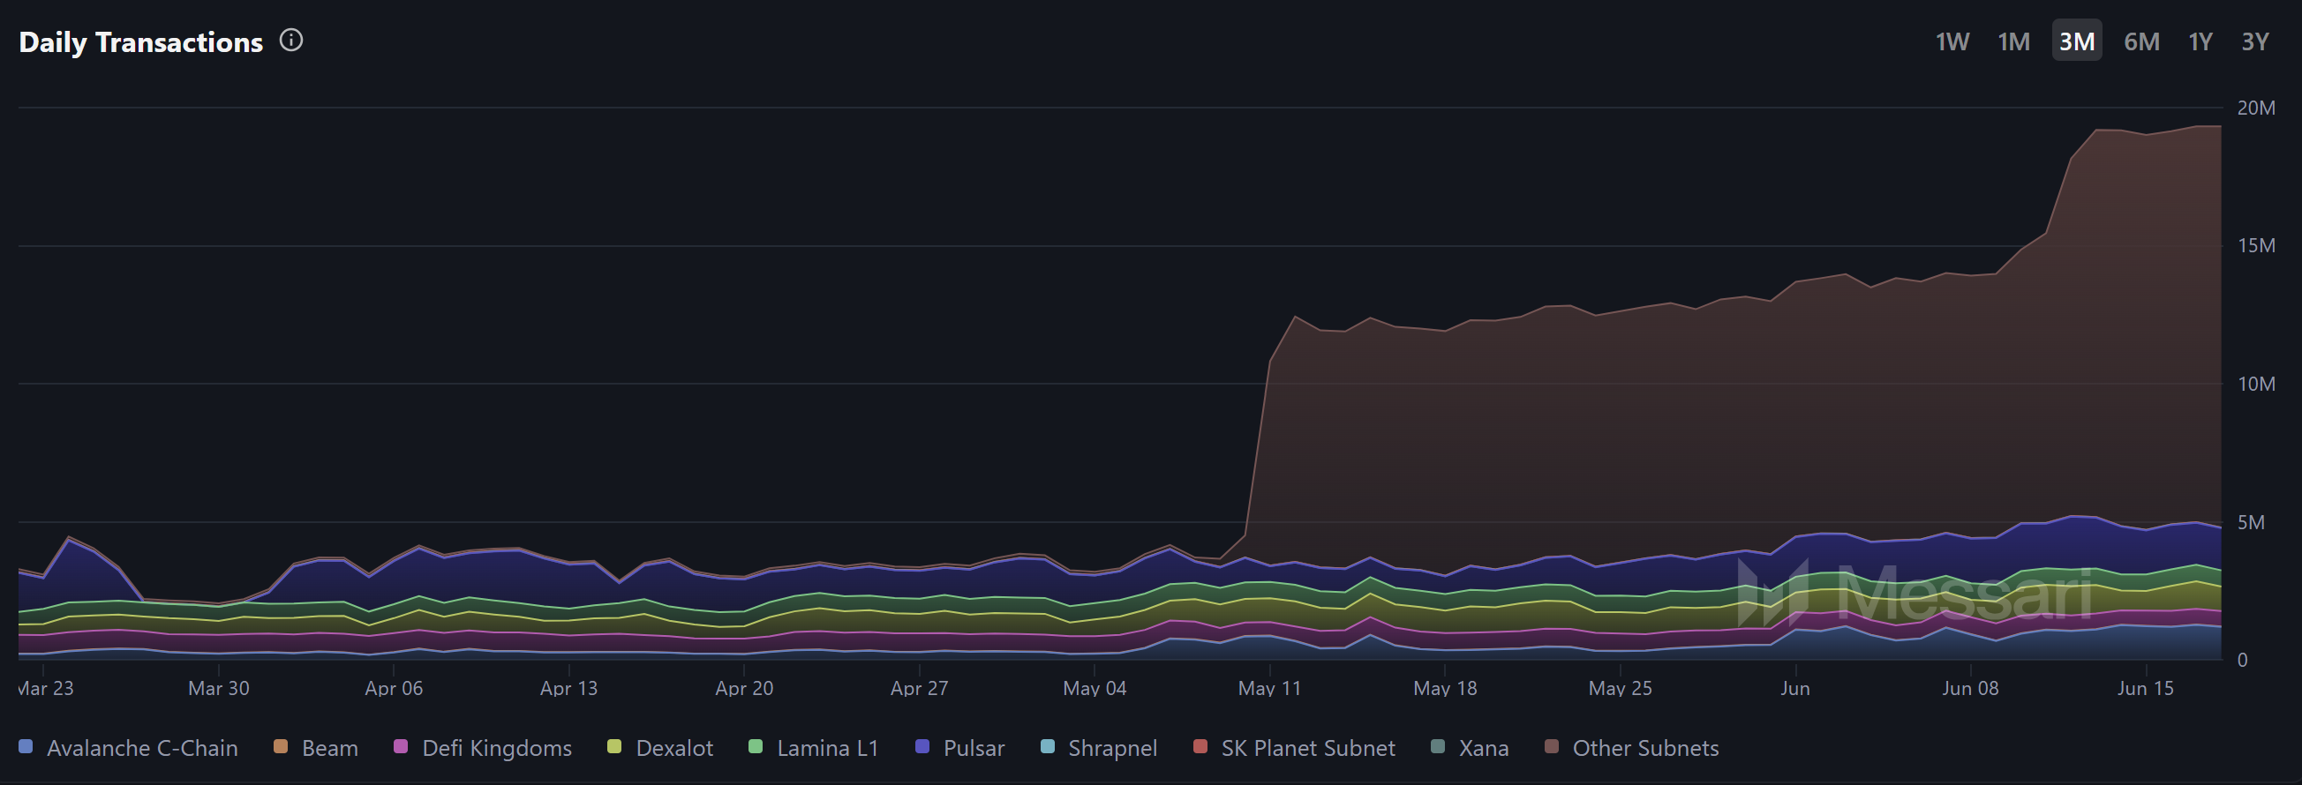Toggle Xana series in legend
2302x785 pixels.
1470,747
